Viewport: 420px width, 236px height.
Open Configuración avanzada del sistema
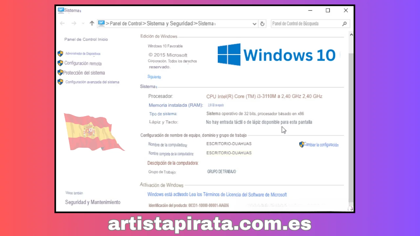[92, 82]
